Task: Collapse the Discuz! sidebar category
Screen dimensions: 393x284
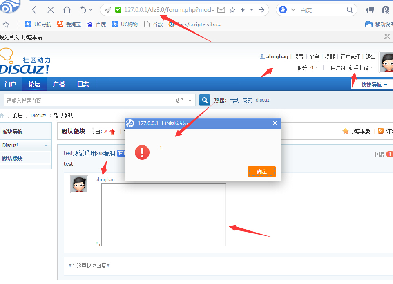Action: click(46, 145)
